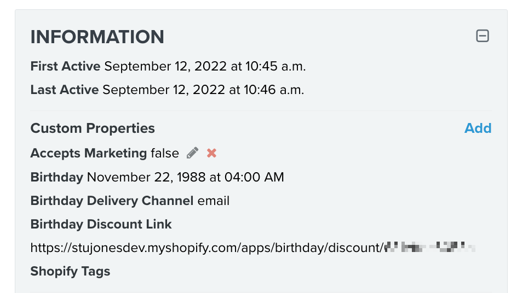Collapse the Information panel
The width and height of the screenshot is (528, 293).
click(x=483, y=37)
